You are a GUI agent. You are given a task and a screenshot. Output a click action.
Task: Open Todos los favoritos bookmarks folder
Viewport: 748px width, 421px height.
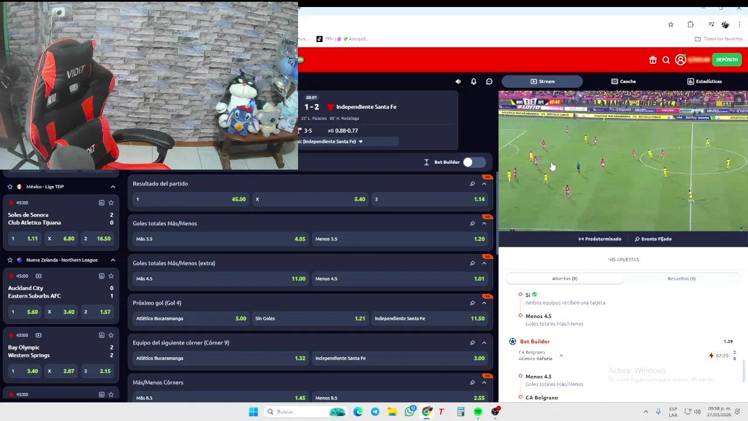pyautogui.click(x=719, y=39)
